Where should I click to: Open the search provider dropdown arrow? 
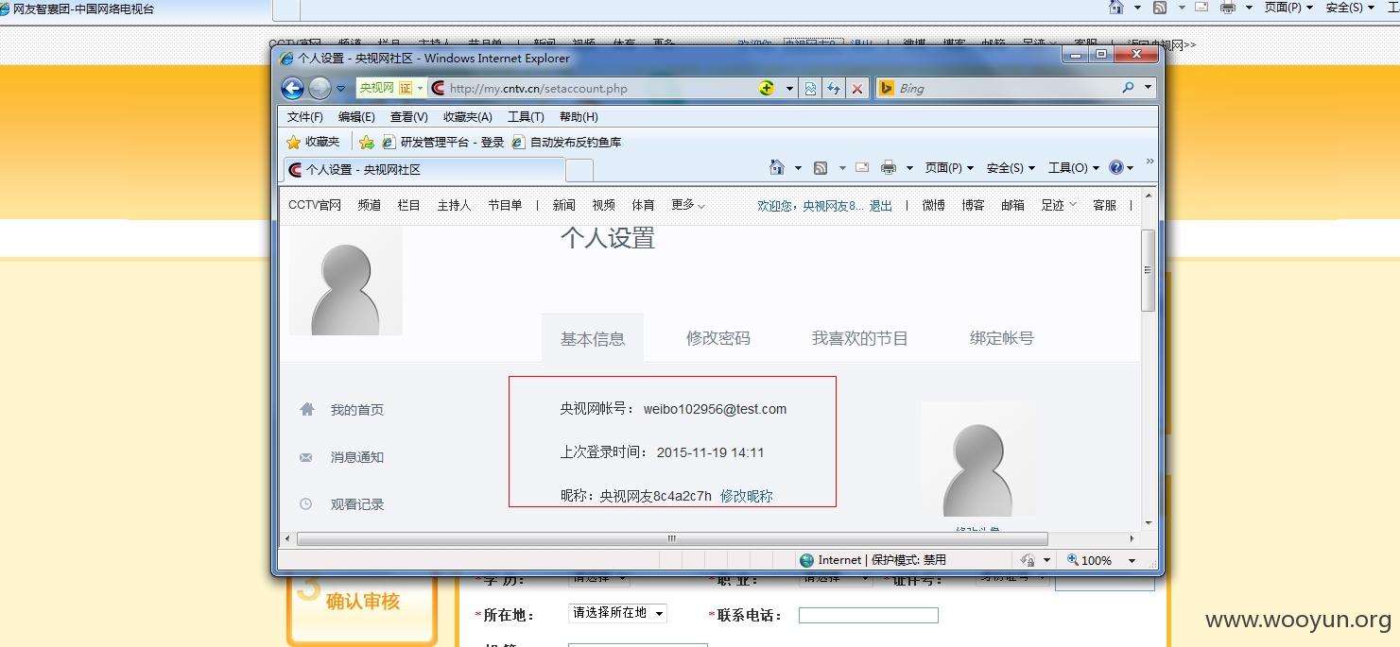1149,88
